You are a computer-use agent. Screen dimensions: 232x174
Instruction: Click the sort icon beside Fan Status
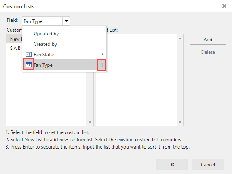pos(29,54)
